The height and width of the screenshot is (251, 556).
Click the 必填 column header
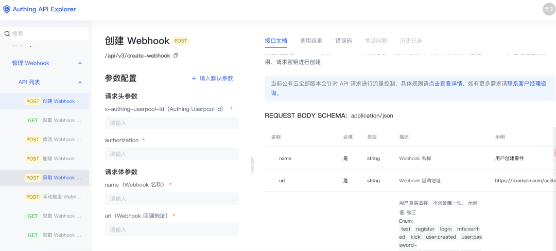click(x=348, y=137)
